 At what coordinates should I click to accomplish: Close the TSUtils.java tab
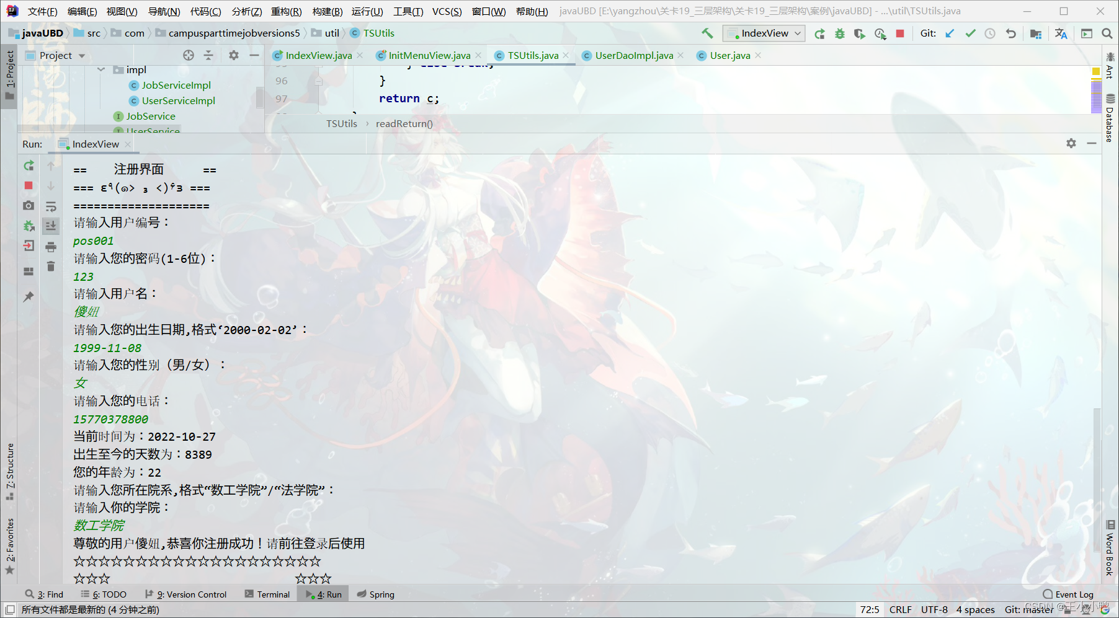click(x=566, y=55)
